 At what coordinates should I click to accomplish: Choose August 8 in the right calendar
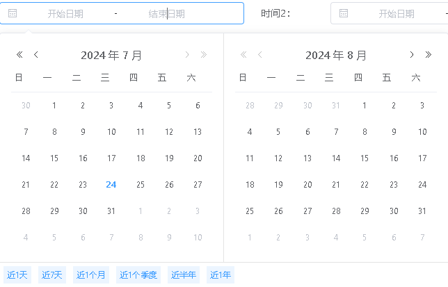[365, 132]
